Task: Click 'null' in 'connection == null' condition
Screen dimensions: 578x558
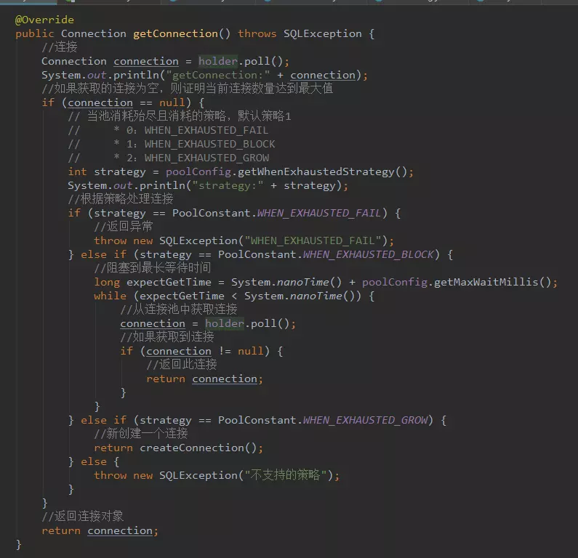Action: click(x=172, y=102)
